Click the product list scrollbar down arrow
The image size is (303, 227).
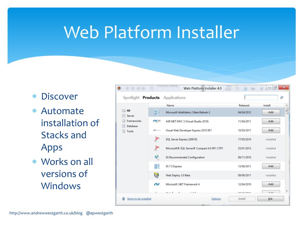pyautogui.click(x=287, y=191)
